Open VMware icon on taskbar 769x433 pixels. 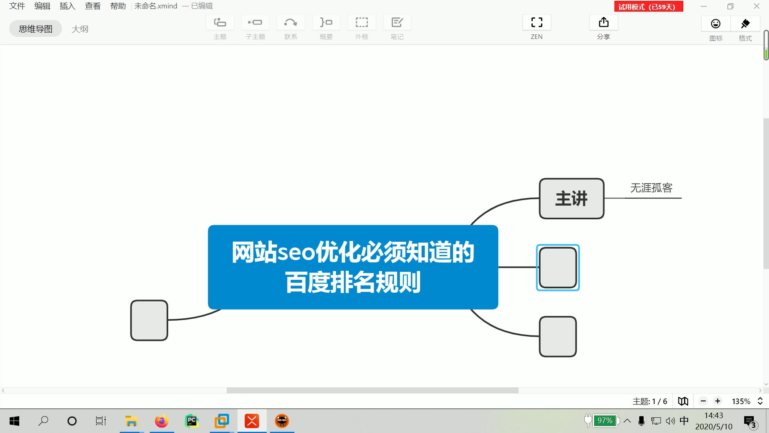(x=222, y=421)
